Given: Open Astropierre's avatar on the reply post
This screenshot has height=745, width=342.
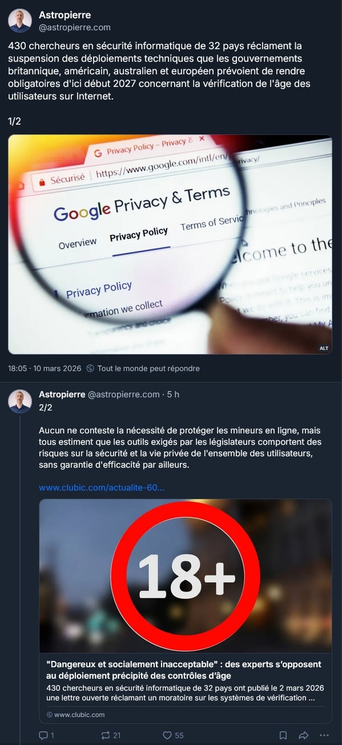Looking at the screenshot, I should tap(20, 401).
